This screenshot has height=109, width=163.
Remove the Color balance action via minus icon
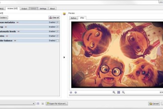click(x=15, y=41)
